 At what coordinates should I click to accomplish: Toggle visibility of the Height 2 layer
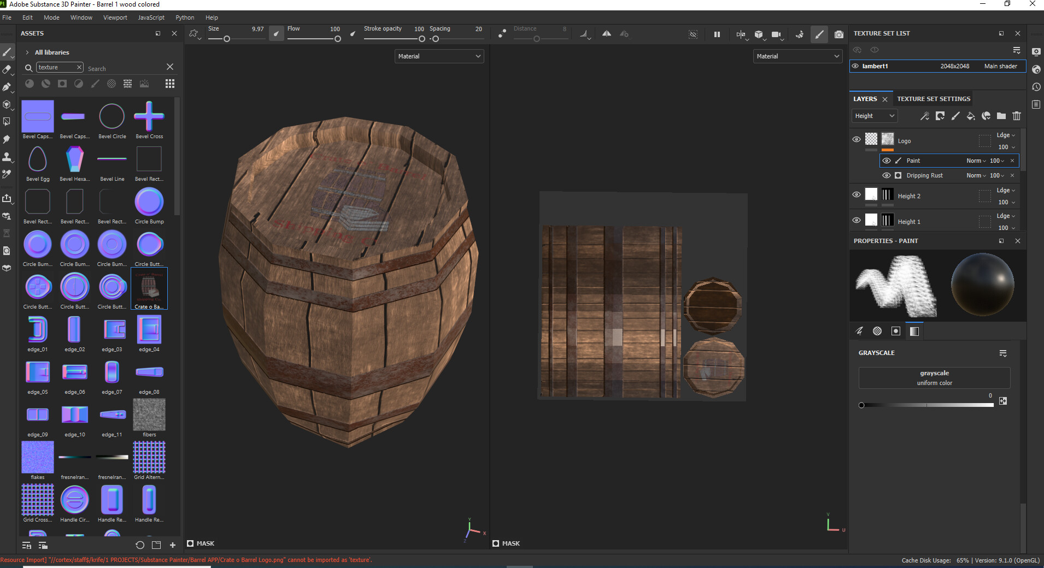click(x=857, y=194)
